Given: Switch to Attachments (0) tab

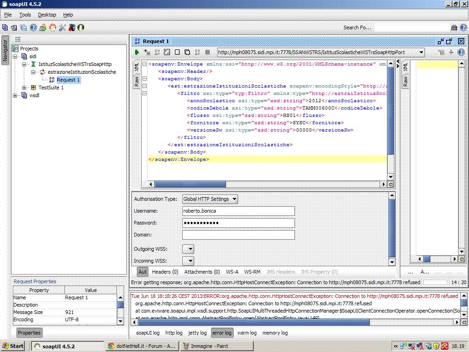Looking at the screenshot, I should click(x=202, y=272).
